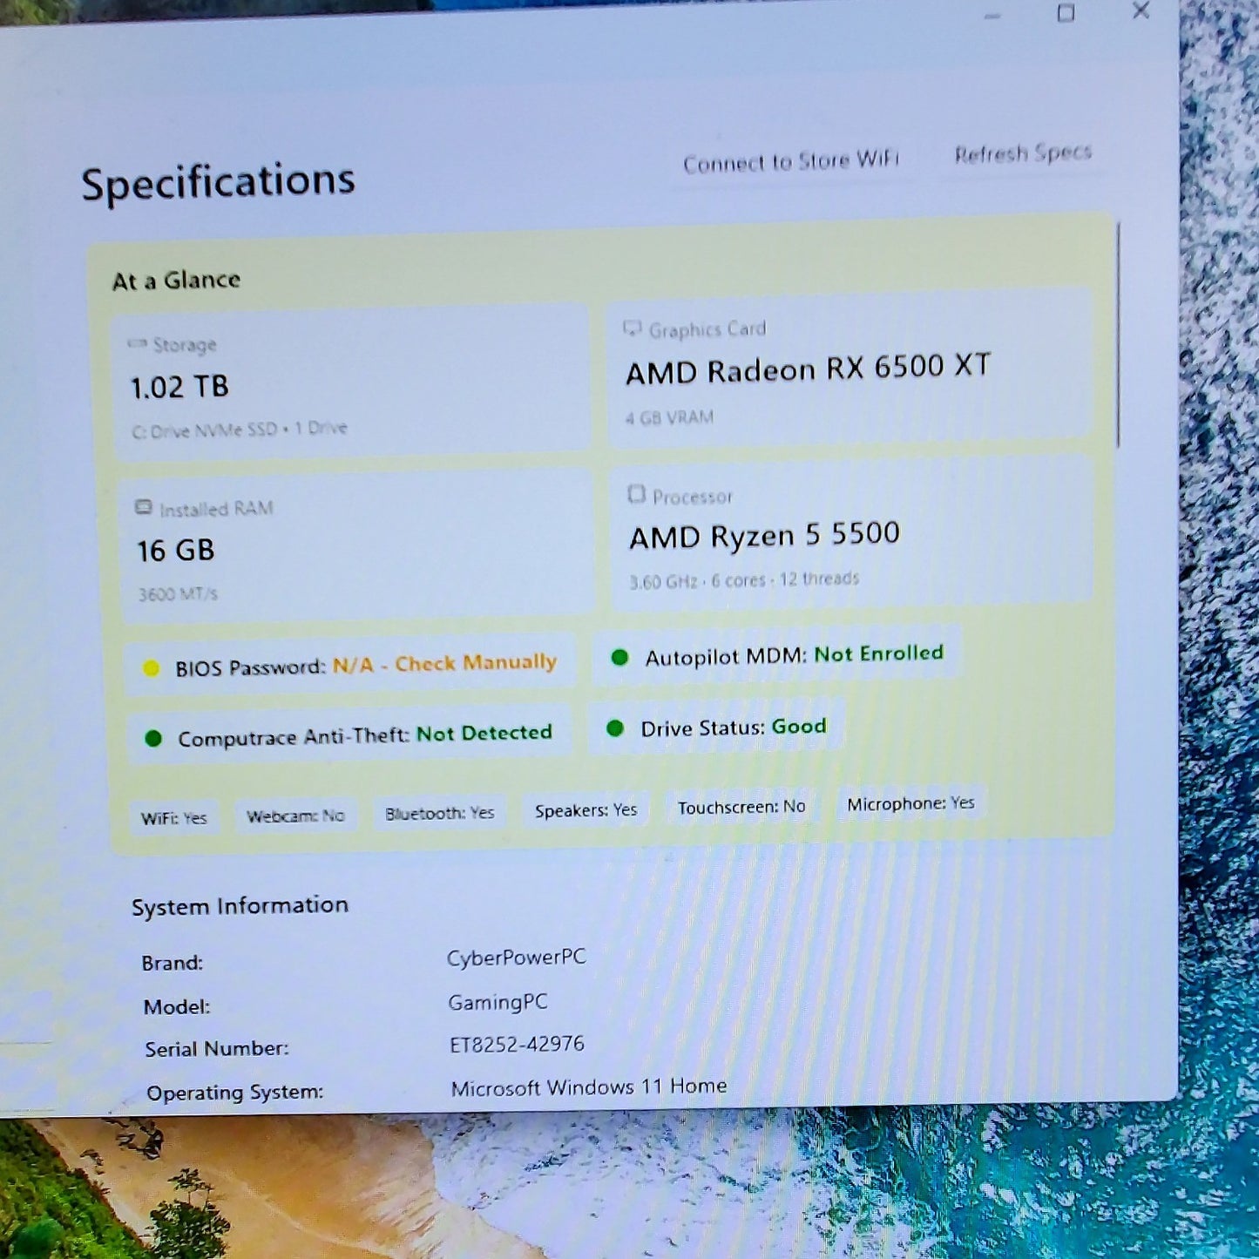This screenshot has height=1259, width=1259.
Task: Click the Storage drive icon
Action: [137, 344]
